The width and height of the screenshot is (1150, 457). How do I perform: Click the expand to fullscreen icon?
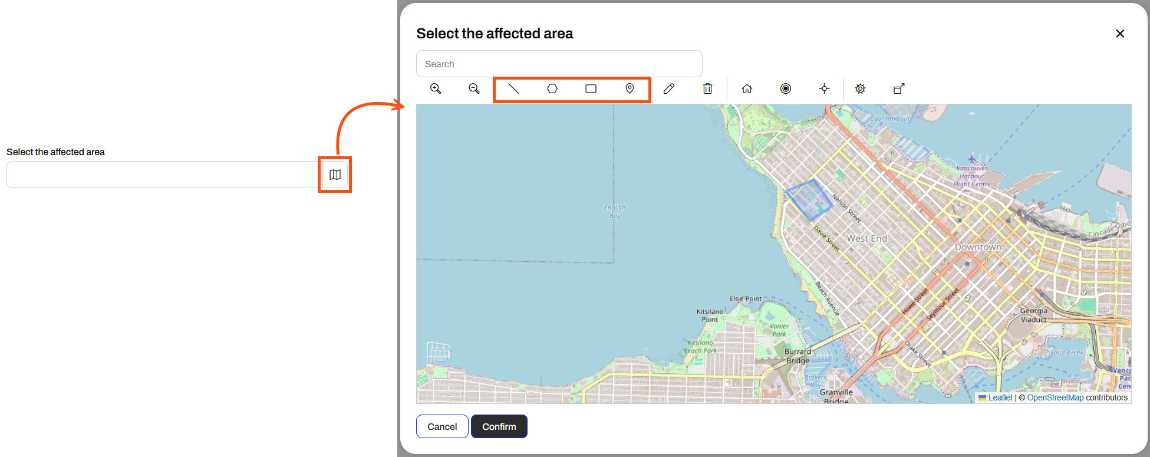click(899, 88)
